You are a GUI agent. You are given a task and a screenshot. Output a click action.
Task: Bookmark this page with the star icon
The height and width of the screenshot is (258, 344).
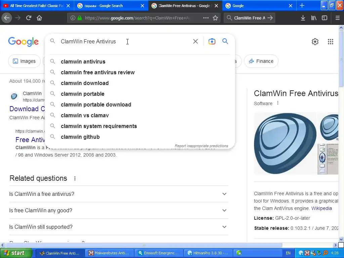pyautogui.click(x=215, y=18)
